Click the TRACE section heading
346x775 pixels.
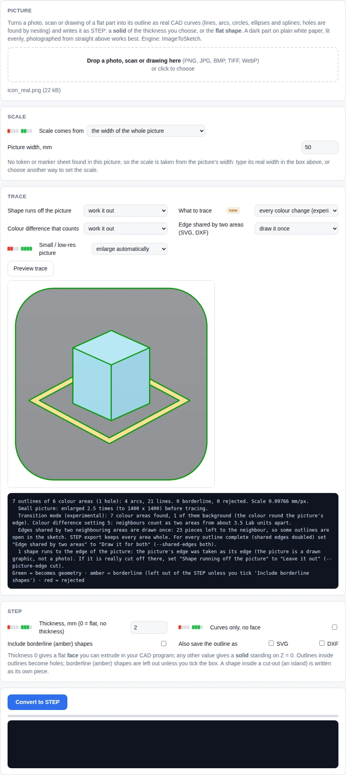point(17,197)
